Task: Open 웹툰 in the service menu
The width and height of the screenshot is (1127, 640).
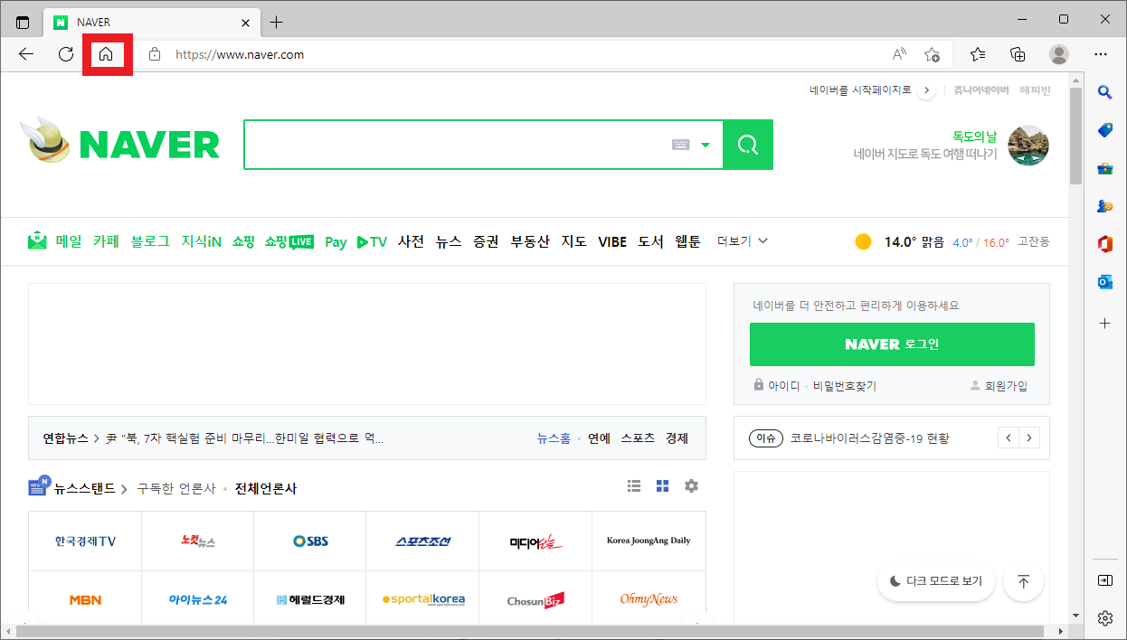Action: (x=687, y=241)
